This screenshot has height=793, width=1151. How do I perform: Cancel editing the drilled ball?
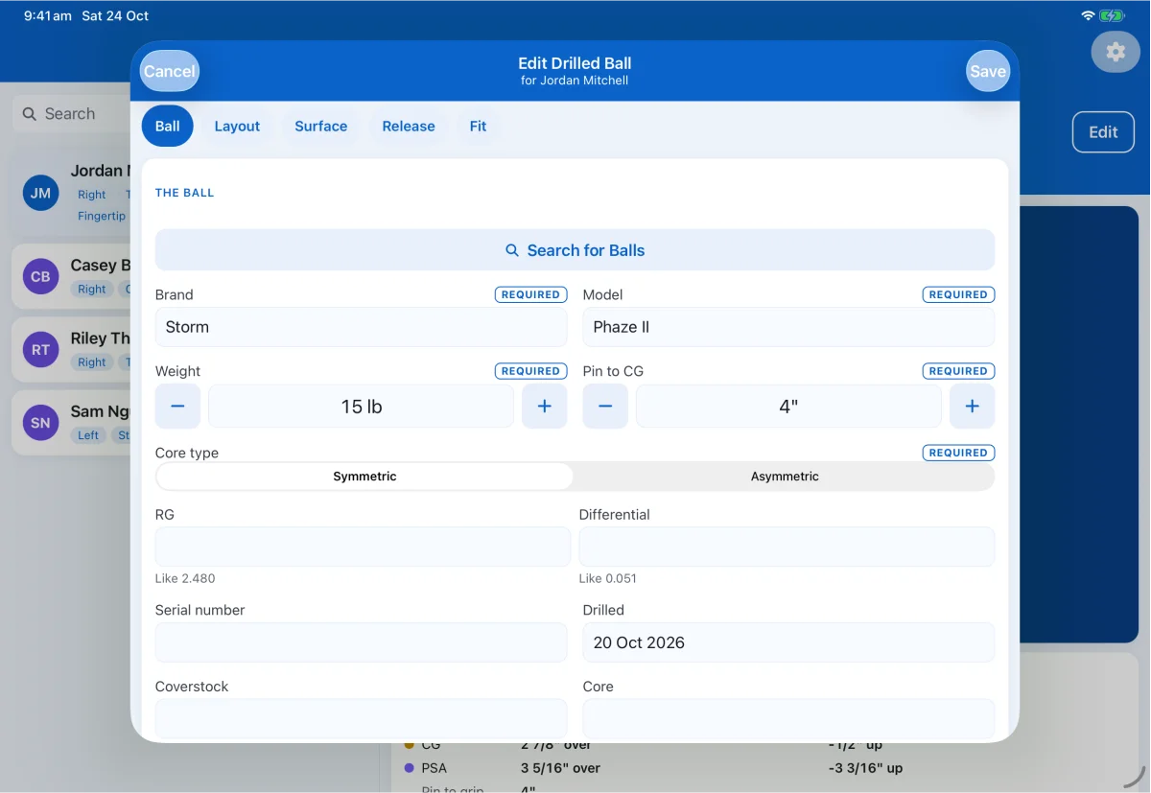point(170,71)
